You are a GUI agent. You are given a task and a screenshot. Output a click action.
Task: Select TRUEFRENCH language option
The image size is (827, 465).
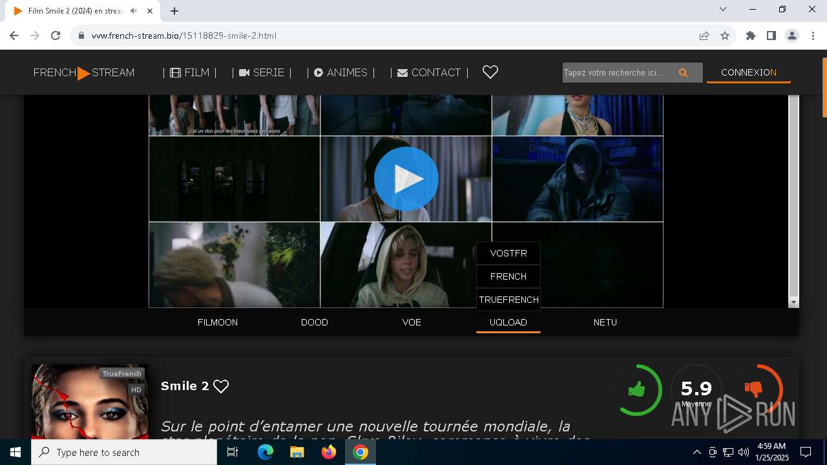508,300
